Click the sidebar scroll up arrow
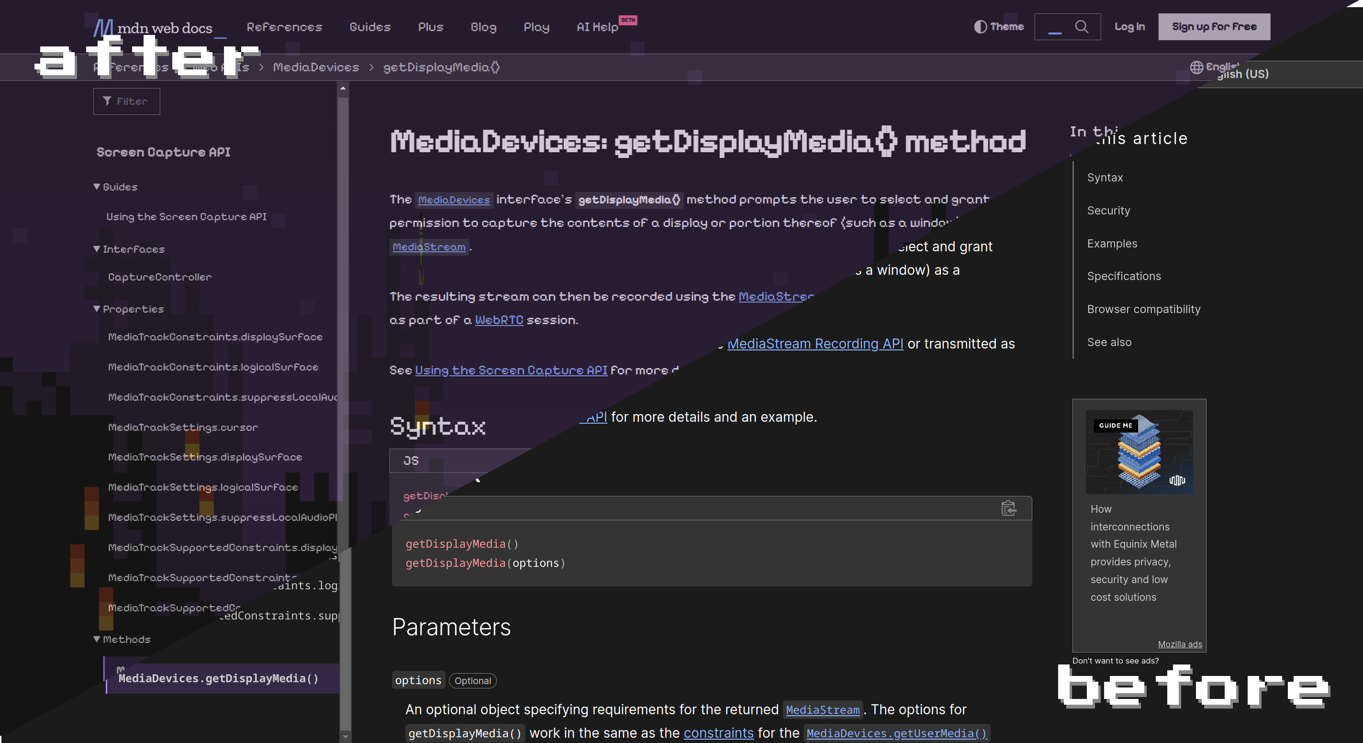Viewport: 1363px width, 743px height. tap(344, 89)
